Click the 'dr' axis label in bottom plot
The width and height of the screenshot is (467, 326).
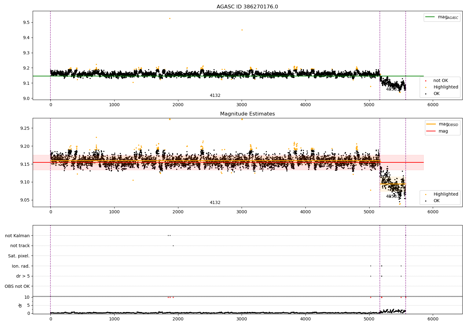tap(20, 305)
